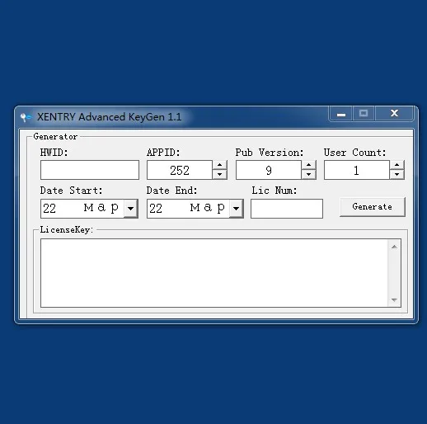Minimize the XENTRY Advanced KeyGen window
The image size is (427, 424).
341,114
